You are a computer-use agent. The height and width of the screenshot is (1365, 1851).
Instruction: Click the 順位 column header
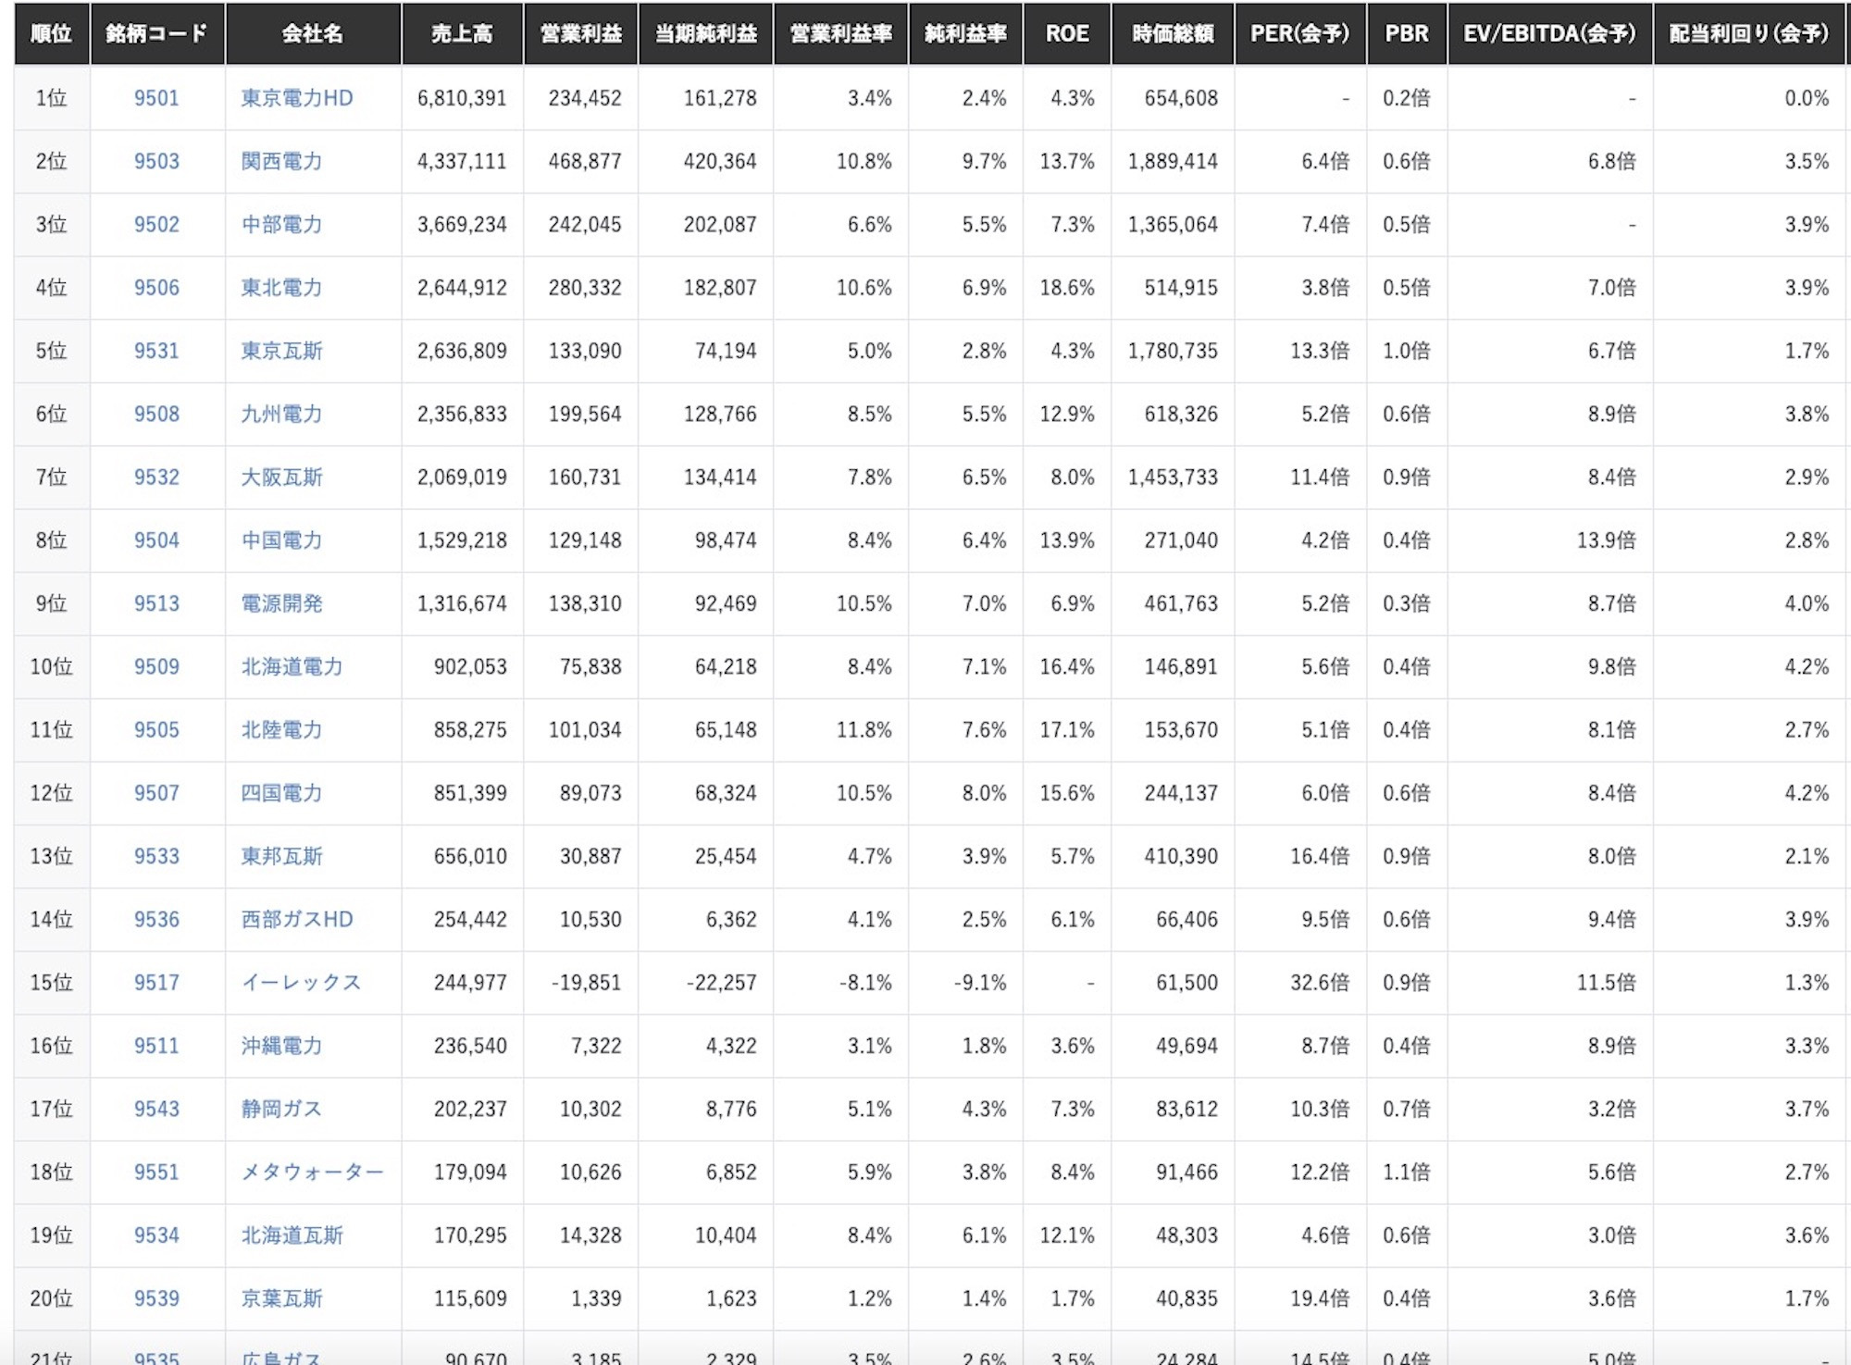52,34
